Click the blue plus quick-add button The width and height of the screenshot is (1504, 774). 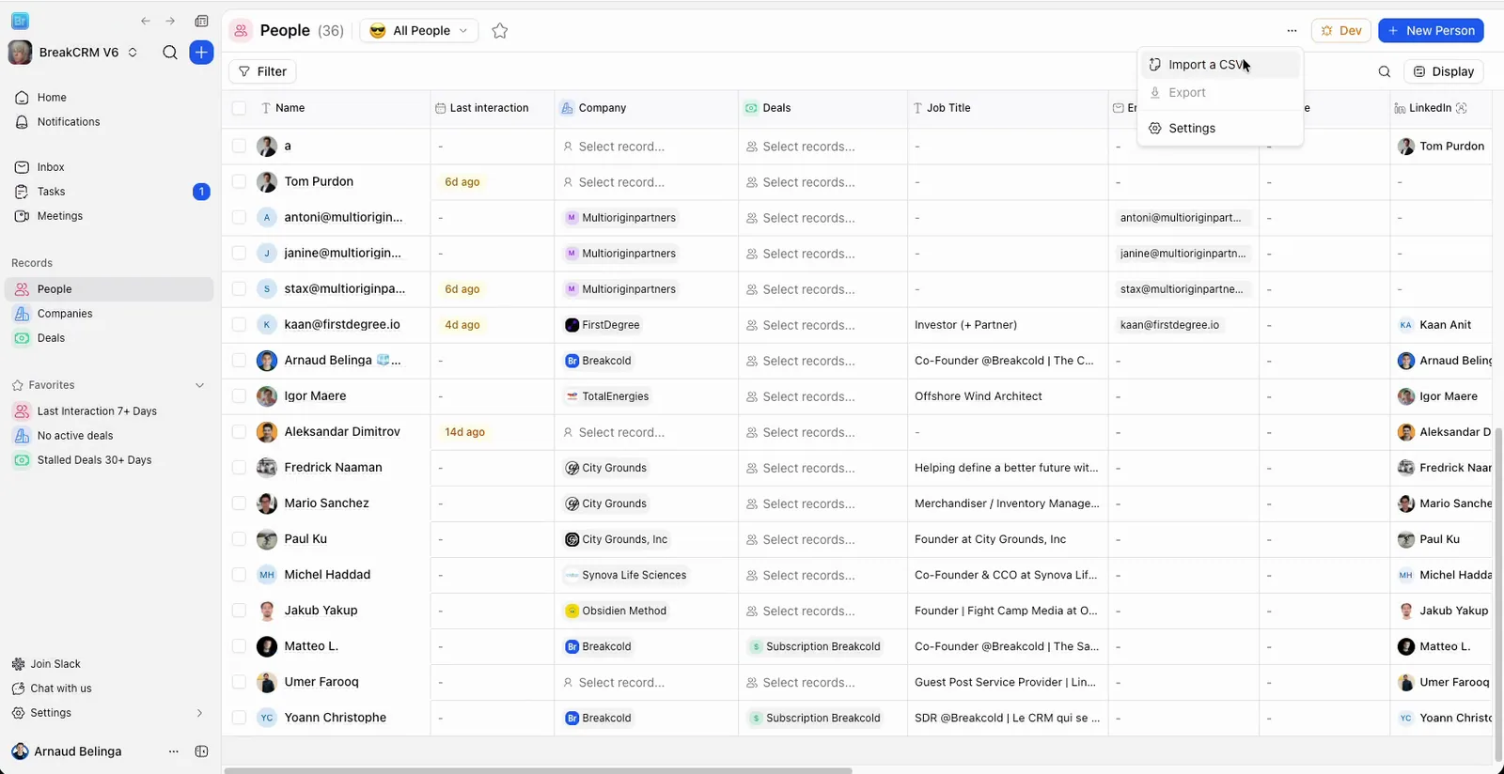(201, 53)
